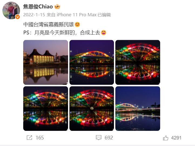Open the comment count 692
This screenshot has height=146, width=195.
[109, 138]
